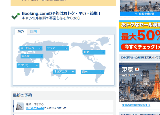Click the Japan flag icon beside 東京
This screenshot has width=160, height=115.
(137, 69)
